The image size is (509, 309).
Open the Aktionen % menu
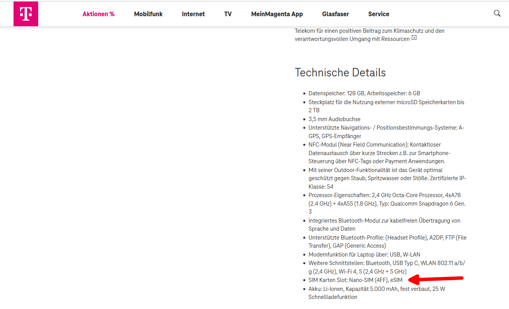tap(98, 14)
